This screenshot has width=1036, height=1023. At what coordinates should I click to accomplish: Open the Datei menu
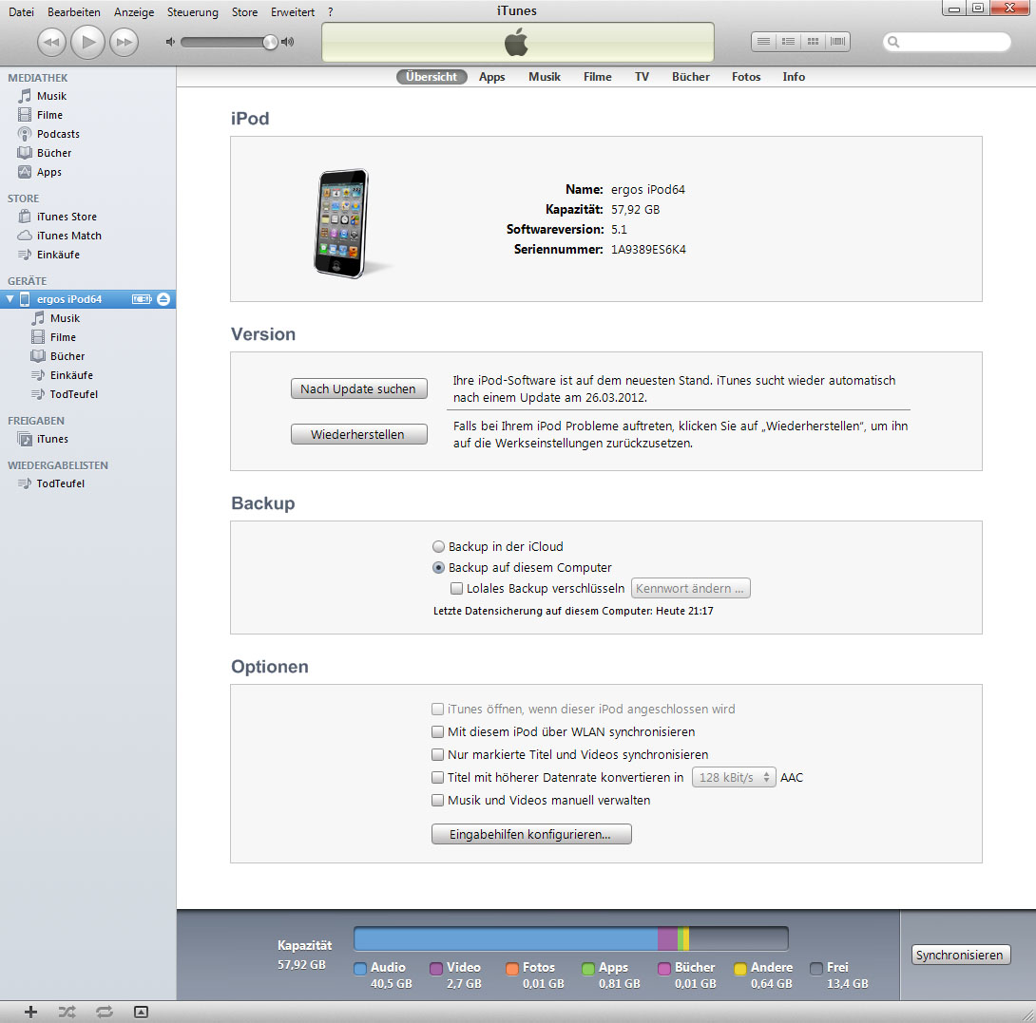pyautogui.click(x=21, y=12)
